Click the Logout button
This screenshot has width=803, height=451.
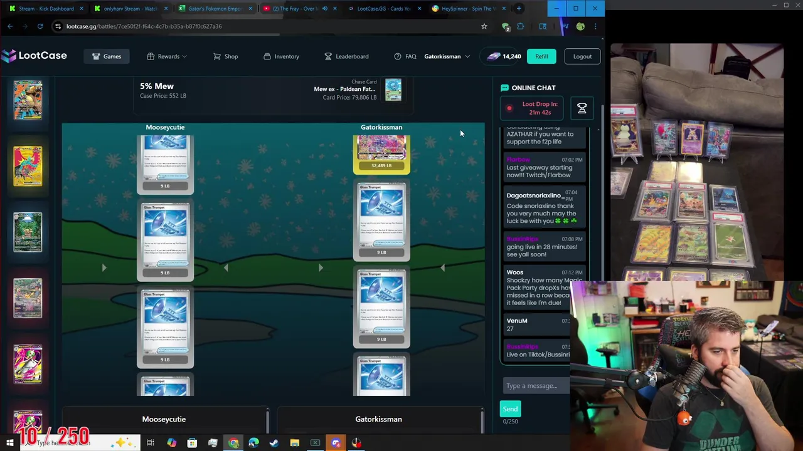pyautogui.click(x=582, y=56)
